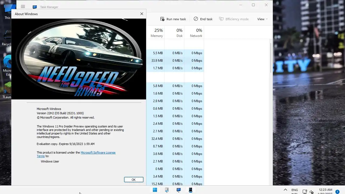This screenshot has width=345, height=194.
Task: Select the 0.6 MB memory cell
Action: (x=156, y=109)
